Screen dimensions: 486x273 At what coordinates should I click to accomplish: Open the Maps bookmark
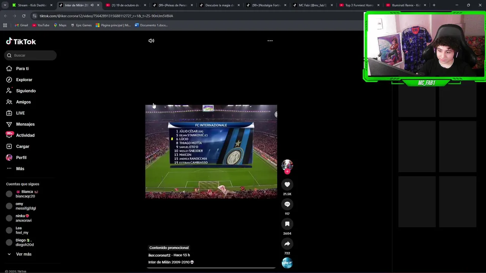pyautogui.click(x=60, y=25)
